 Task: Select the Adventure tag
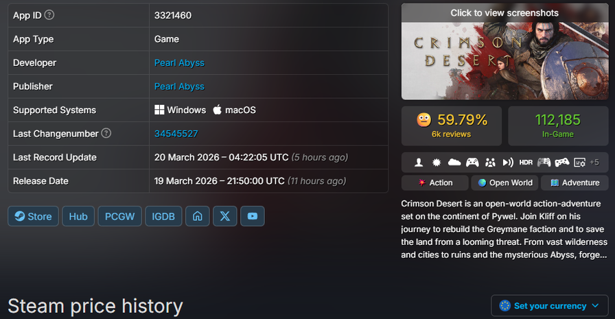pos(575,182)
